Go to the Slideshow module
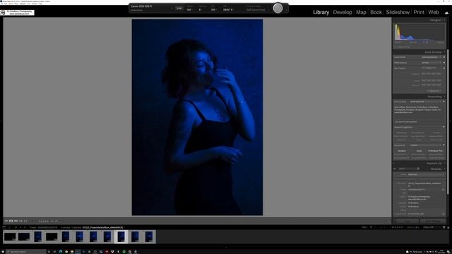Screen dimensions: 452x254 click(x=398, y=12)
